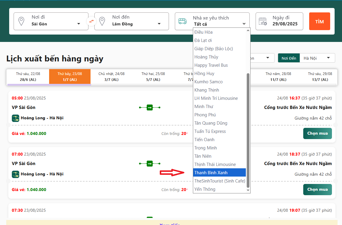
Task: Click the 07:00 23/08/2025 departure time
Action: pyautogui.click(x=29, y=154)
